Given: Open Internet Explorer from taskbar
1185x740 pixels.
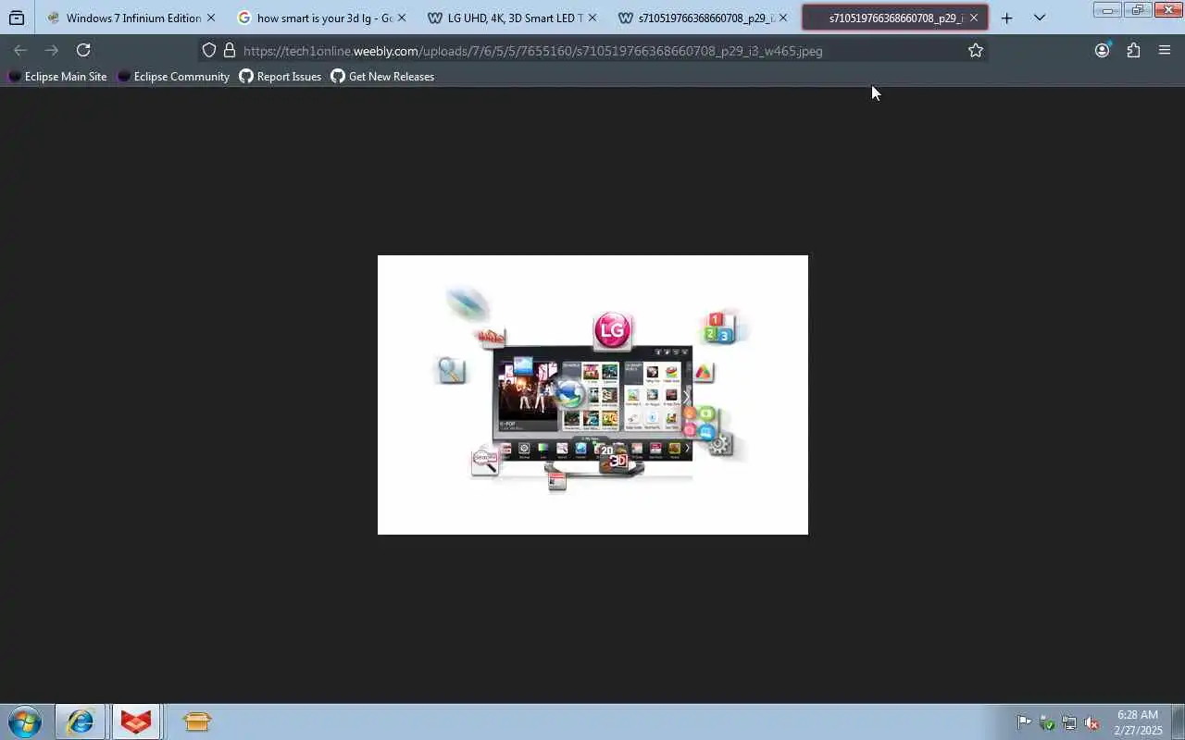Looking at the screenshot, I should (x=80, y=721).
